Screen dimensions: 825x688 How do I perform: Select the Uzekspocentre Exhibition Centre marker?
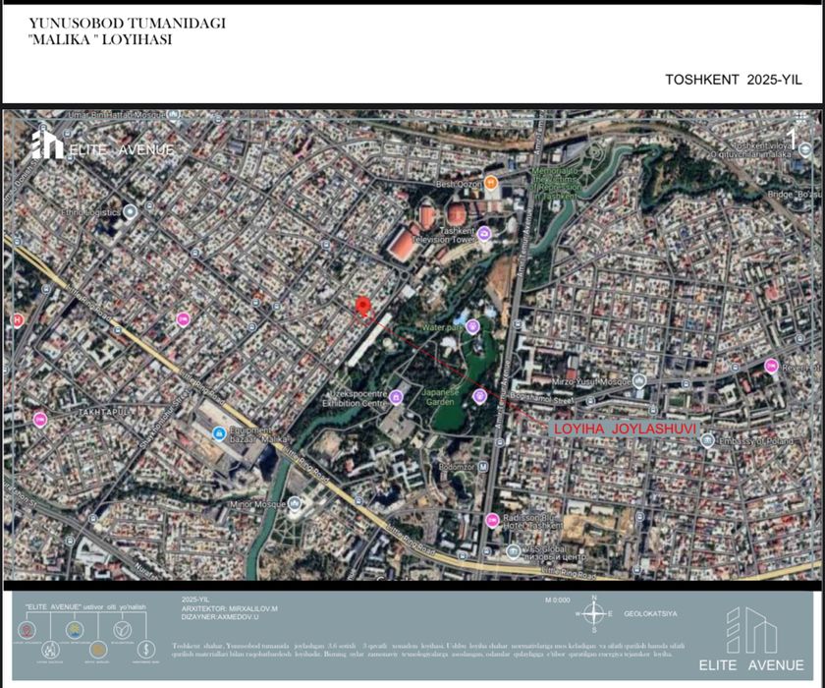[x=396, y=397]
